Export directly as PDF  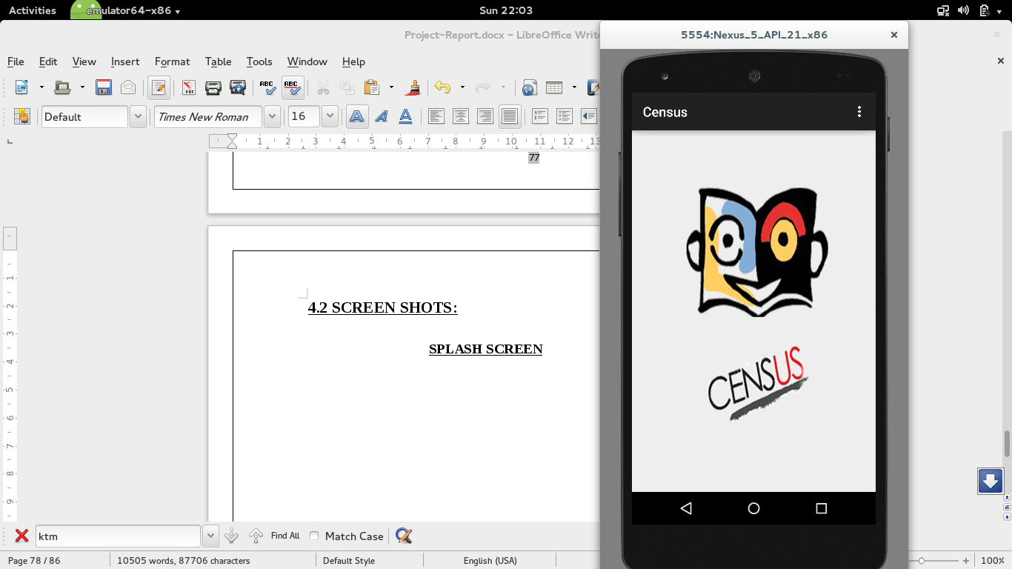click(x=188, y=87)
